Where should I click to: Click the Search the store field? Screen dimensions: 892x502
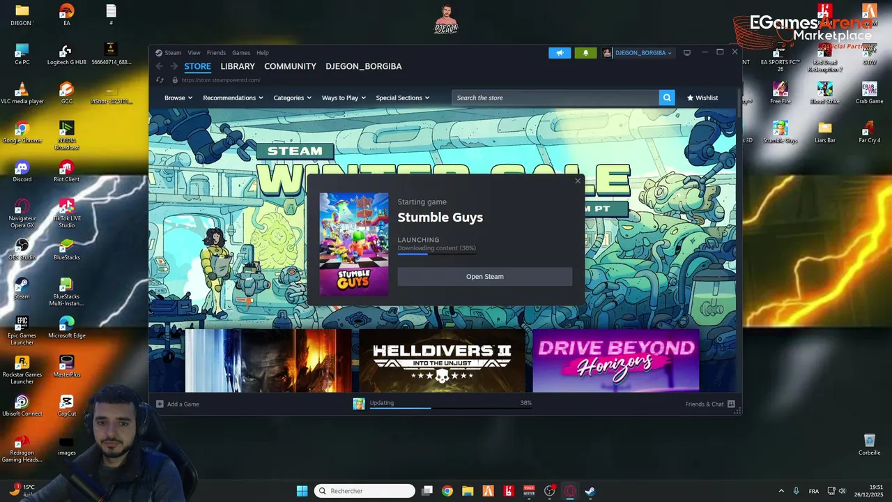click(x=555, y=98)
